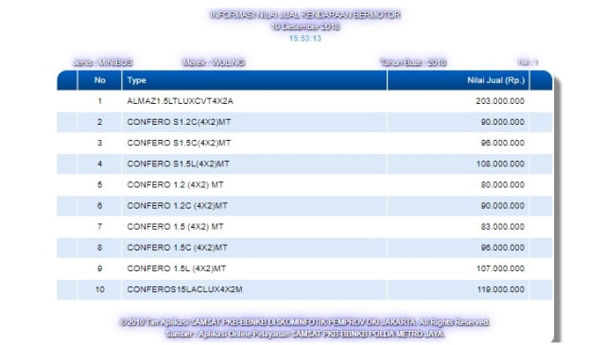Screen dimensions: 605x345
Task: Click the Merek : WULING label
Action: [x=214, y=62]
